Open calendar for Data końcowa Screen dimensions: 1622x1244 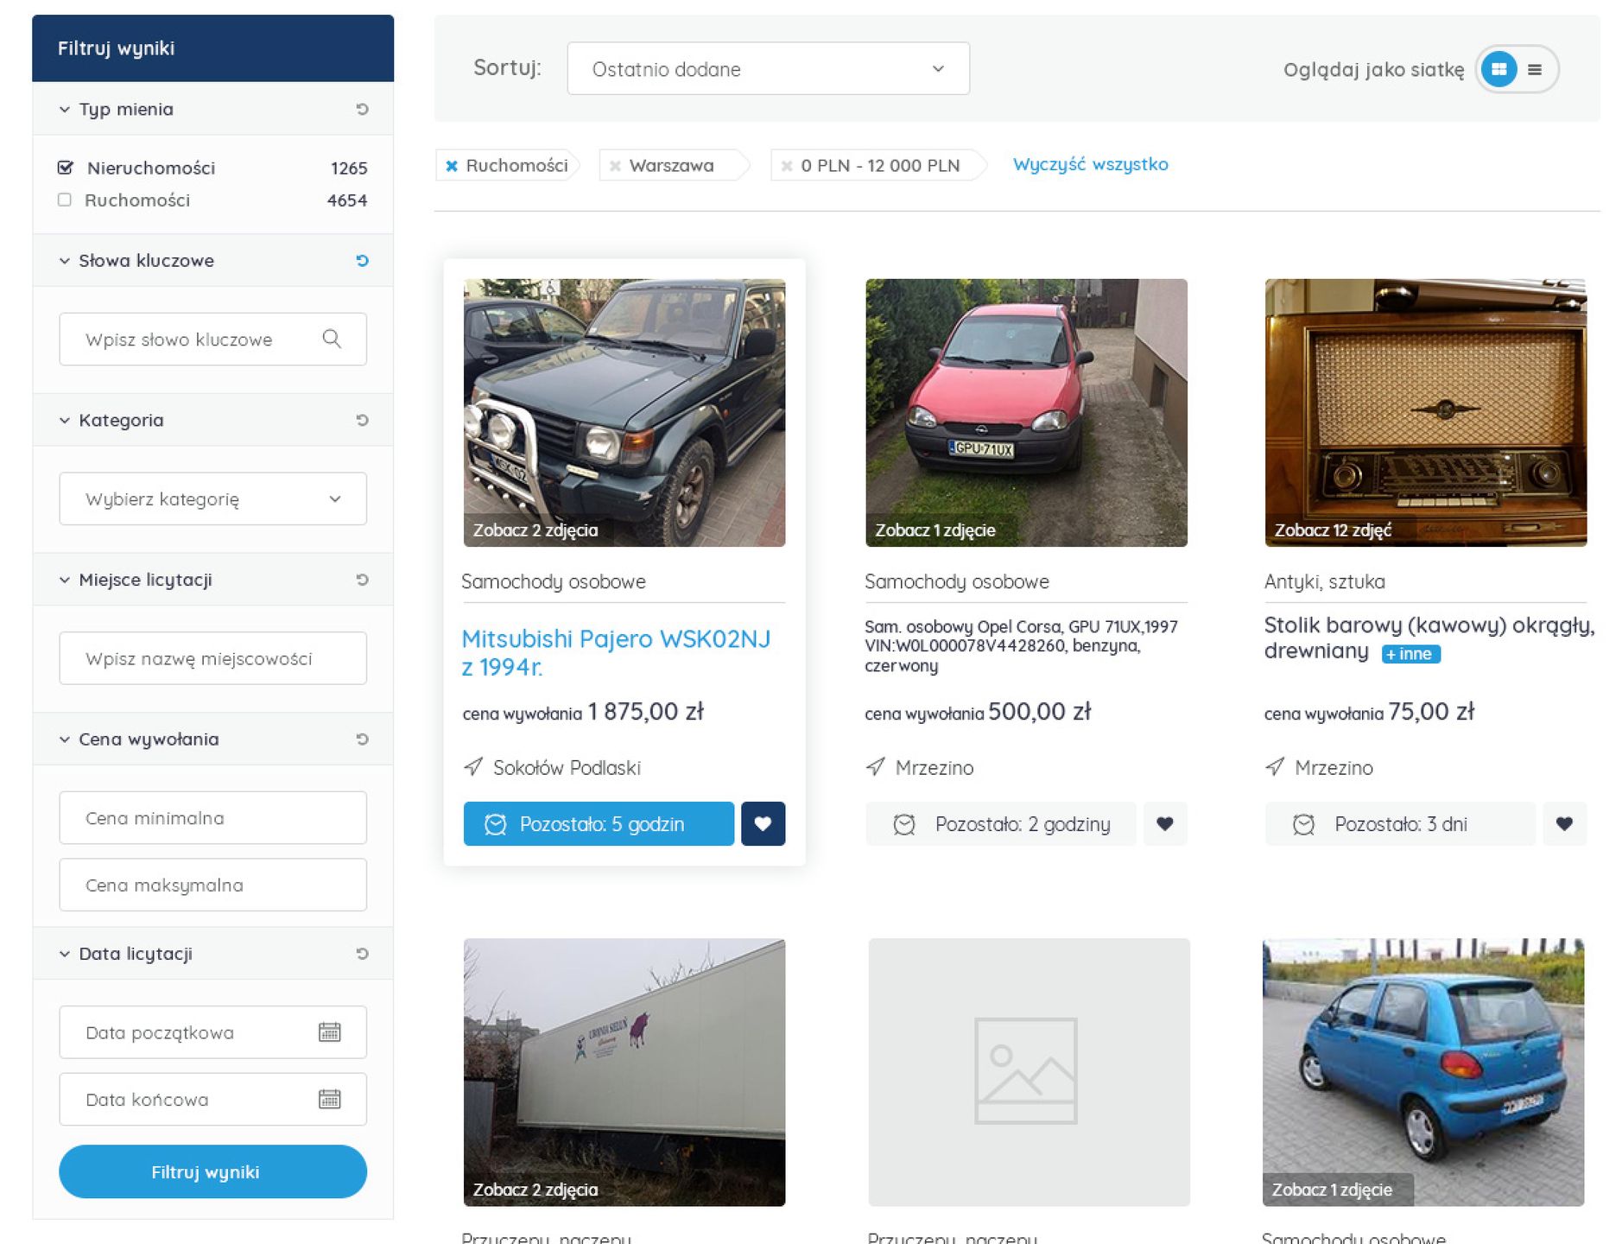(330, 1099)
